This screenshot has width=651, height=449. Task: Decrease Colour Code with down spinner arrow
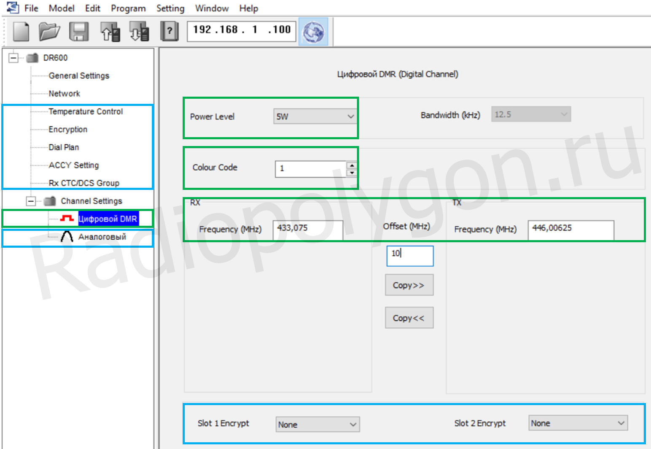pos(352,173)
